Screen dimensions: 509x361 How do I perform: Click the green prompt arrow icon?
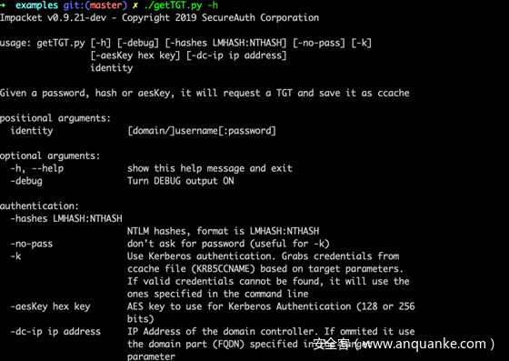(x=3, y=5)
